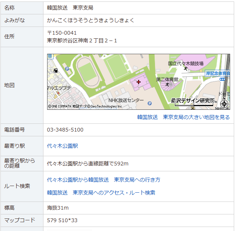Click the 第二体育館 label on map
This screenshot has width=236, height=231.
point(167,79)
